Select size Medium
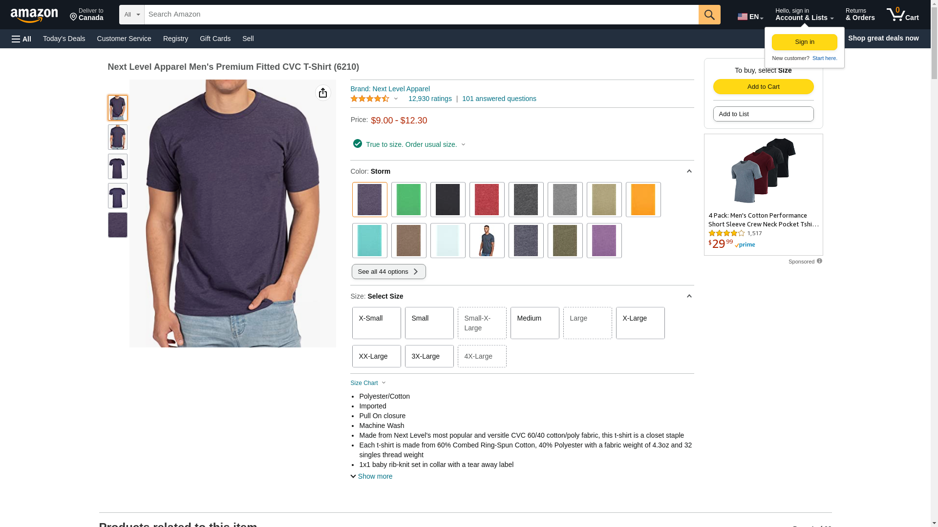The height and width of the screenshot is (527, 938). (x=534, y=323)
